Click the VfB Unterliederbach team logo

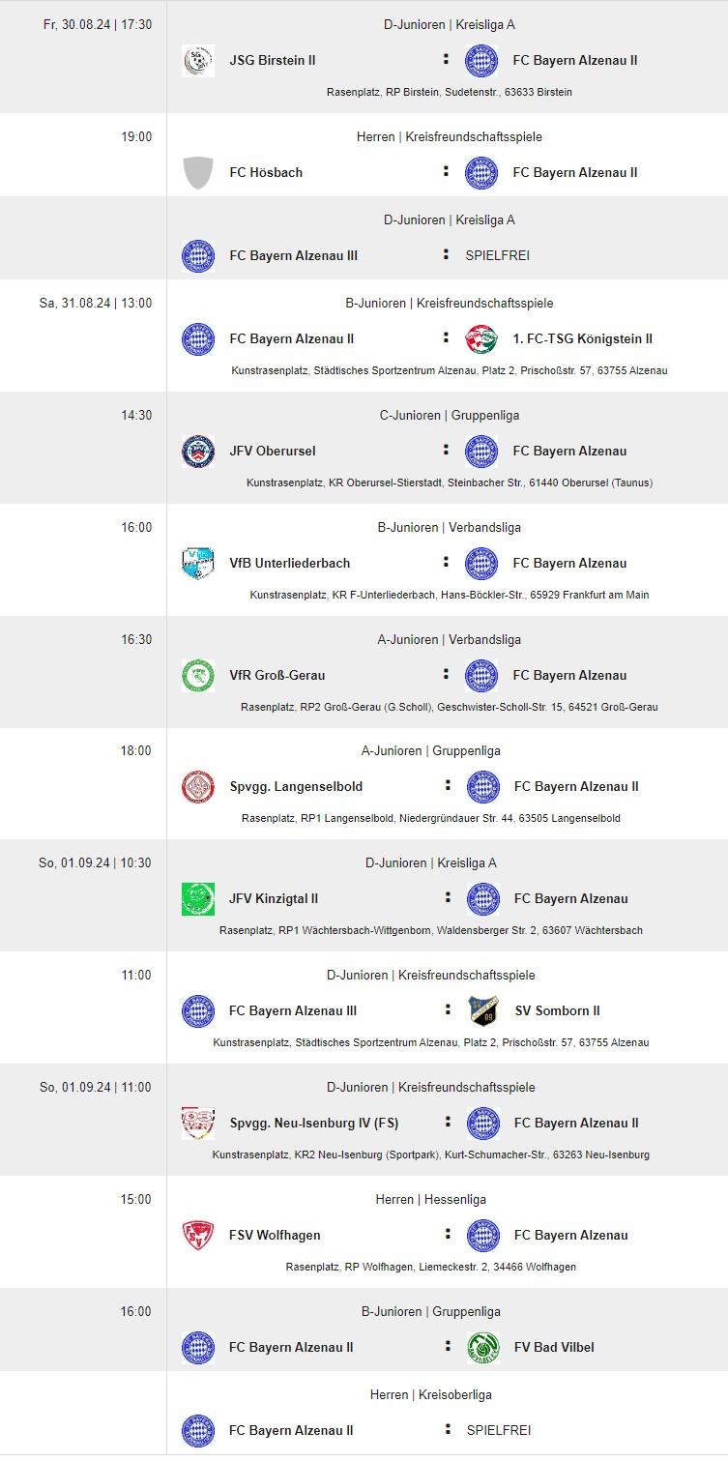(198, 564)
